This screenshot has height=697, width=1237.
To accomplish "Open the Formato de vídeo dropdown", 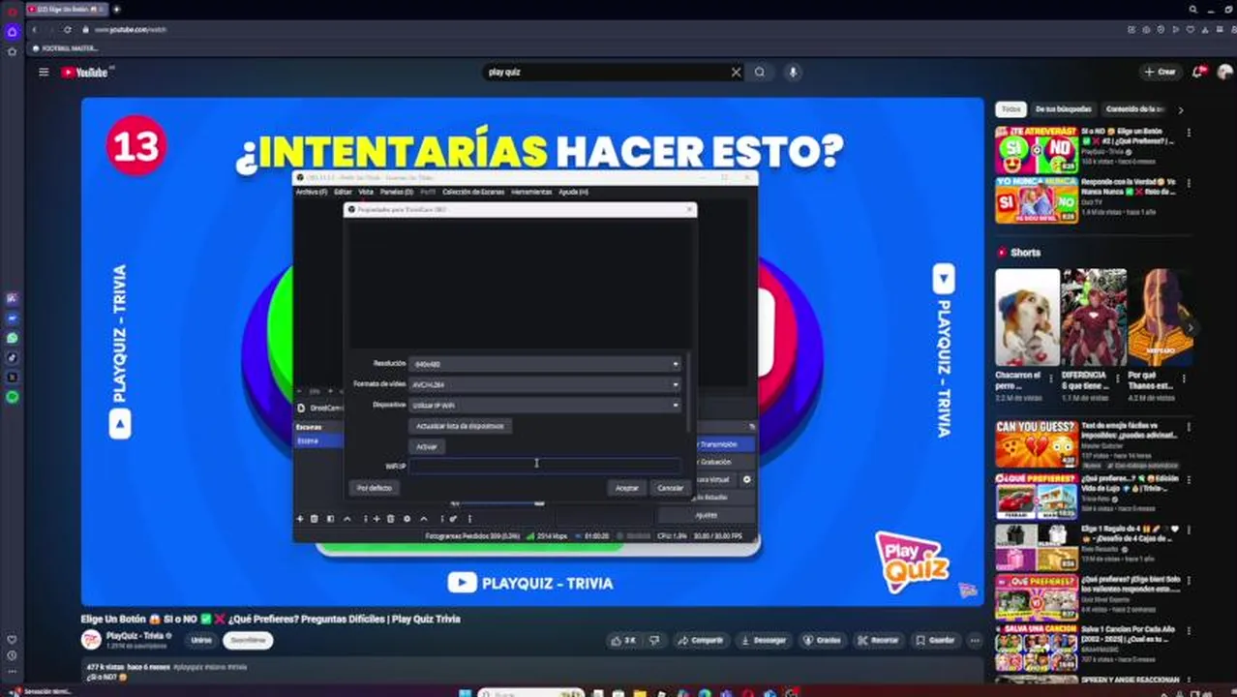I will coord(545,384).
